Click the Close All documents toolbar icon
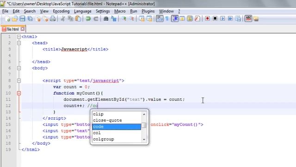Screen dimensions: 296x167 point(45,19)
